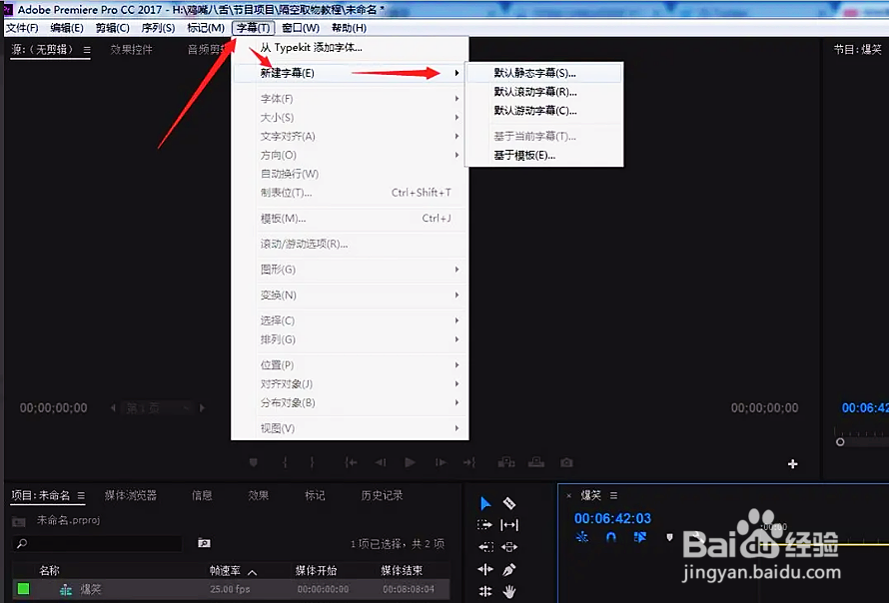Open the 序列(S) menu

click(x=158, y=28)
